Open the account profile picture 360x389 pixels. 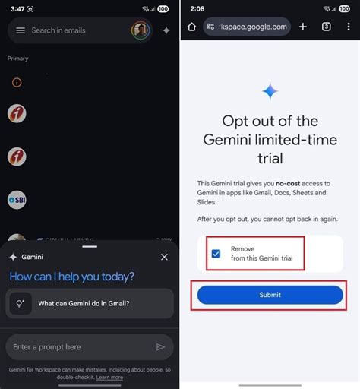(x=141, y=30)
